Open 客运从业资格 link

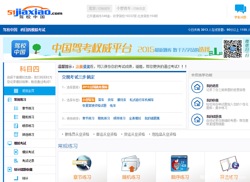pos(107,134)
